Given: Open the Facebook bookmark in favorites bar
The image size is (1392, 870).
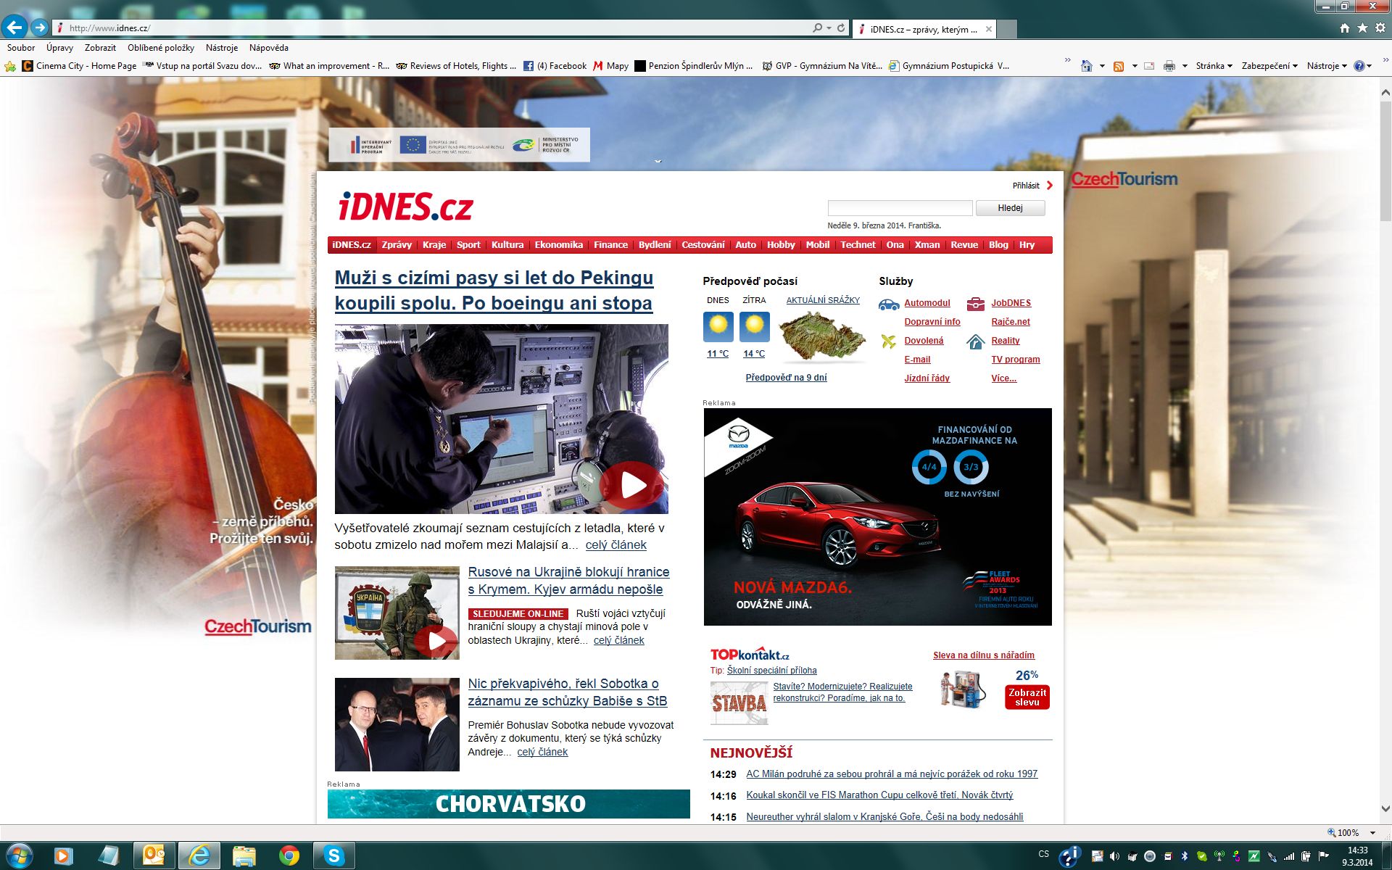Looking at the screenshot, I should point(555,66).
